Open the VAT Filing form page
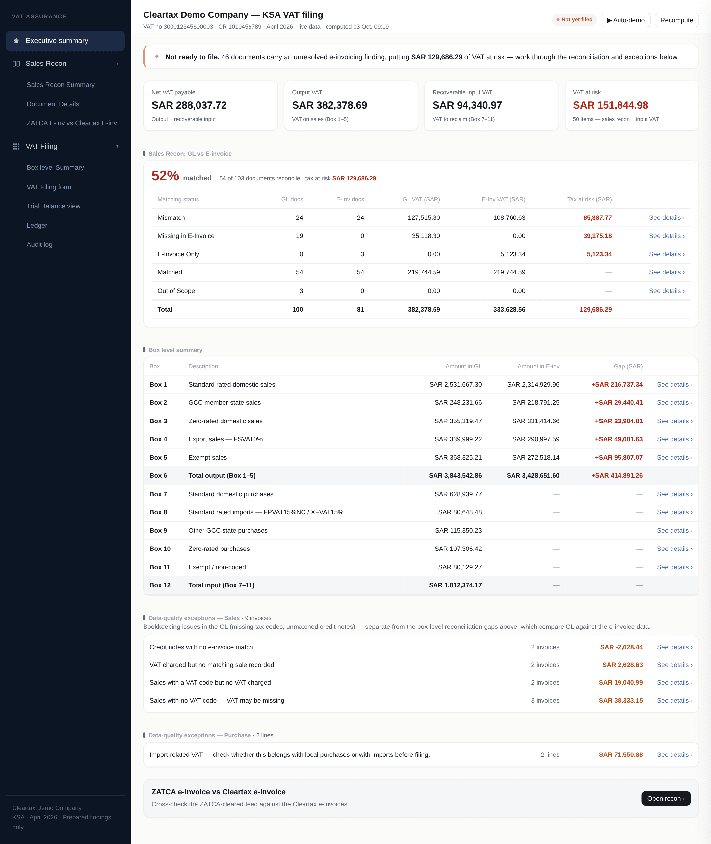The width and height of the screenshot is (711, 844). pyautogui.click(x=49, y=187)
